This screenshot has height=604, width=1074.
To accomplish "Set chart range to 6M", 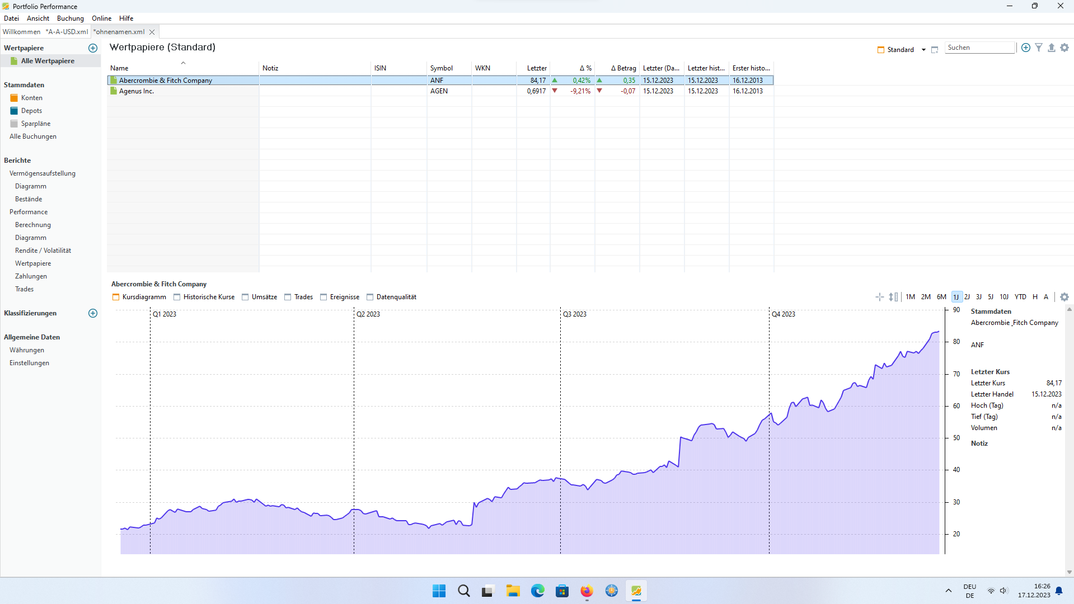I will coord(942,297).
